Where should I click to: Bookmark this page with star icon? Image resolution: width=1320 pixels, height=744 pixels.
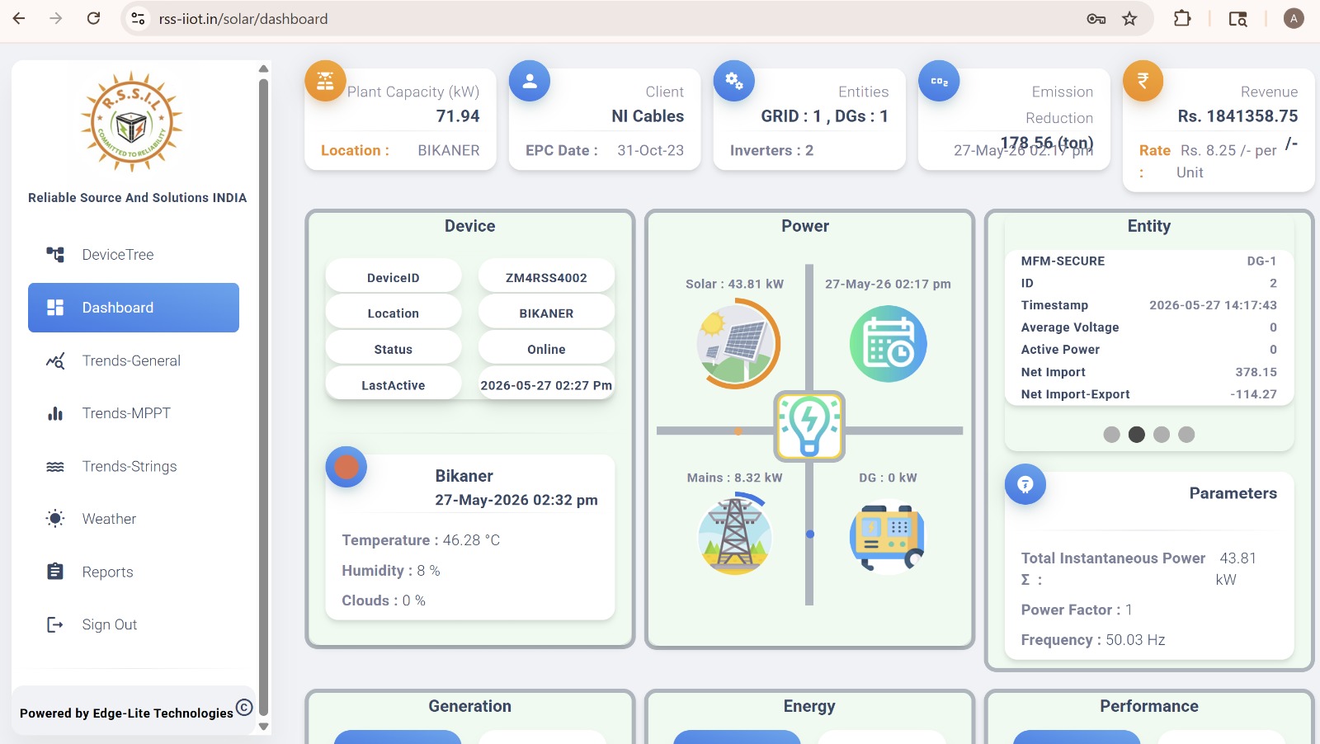pyautogui.click(x=1129, y=18)
